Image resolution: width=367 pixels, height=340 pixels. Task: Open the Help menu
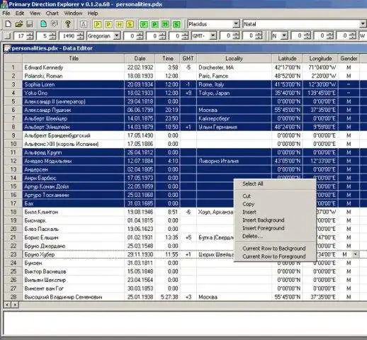(93, 13)
